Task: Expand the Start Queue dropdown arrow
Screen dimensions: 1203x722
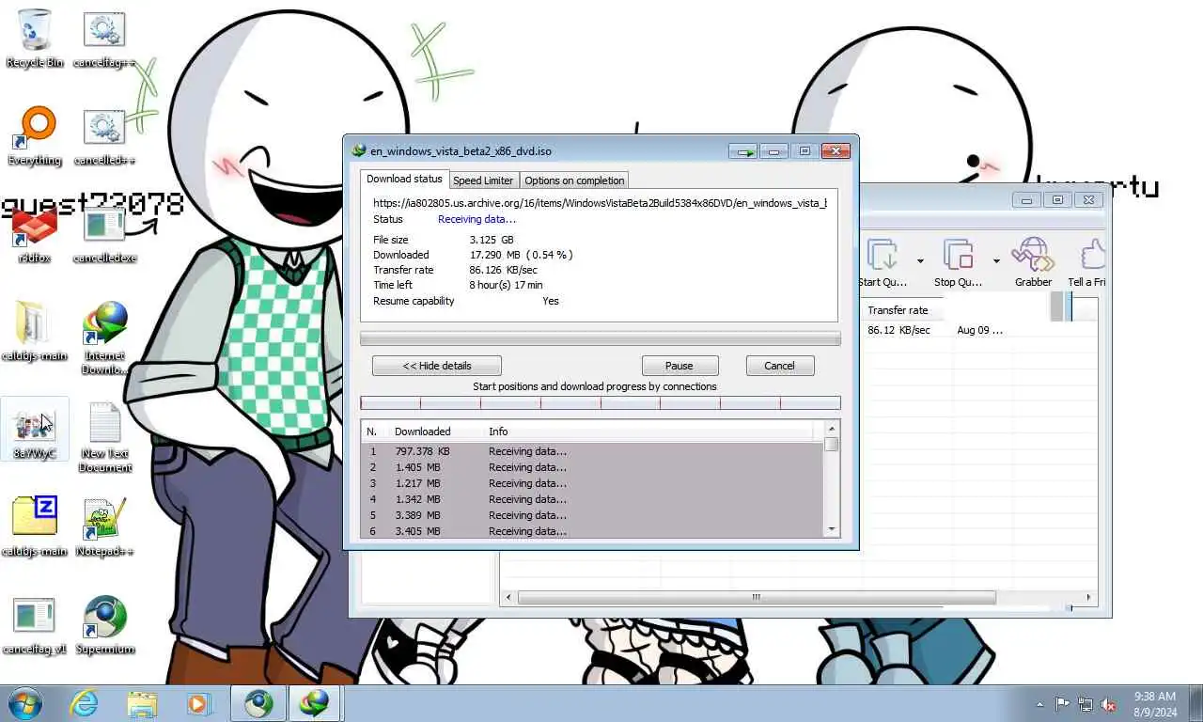Action: [x=920, y=260]
